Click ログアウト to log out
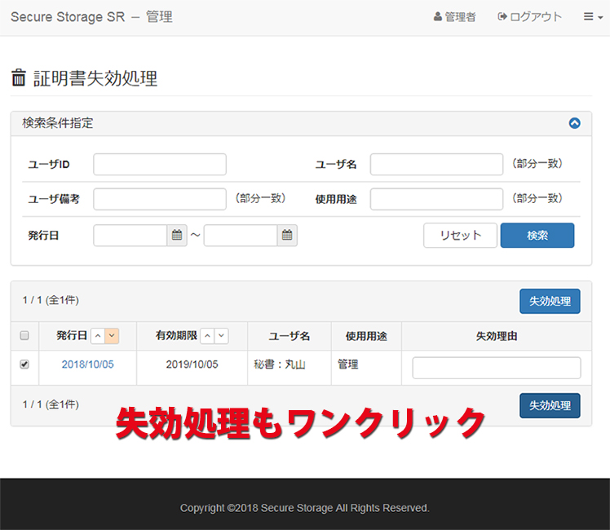610x530 pixels. pyautogui.click(x=530, y=17)
